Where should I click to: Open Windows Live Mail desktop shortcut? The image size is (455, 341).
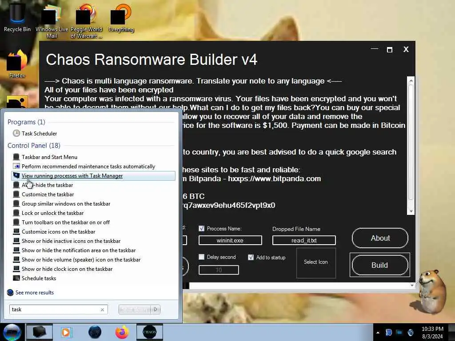pos(52,21)
